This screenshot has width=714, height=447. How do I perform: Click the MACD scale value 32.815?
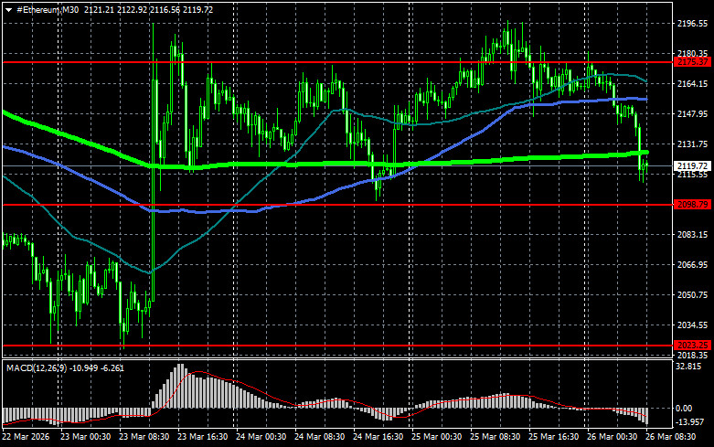[689, 367]
